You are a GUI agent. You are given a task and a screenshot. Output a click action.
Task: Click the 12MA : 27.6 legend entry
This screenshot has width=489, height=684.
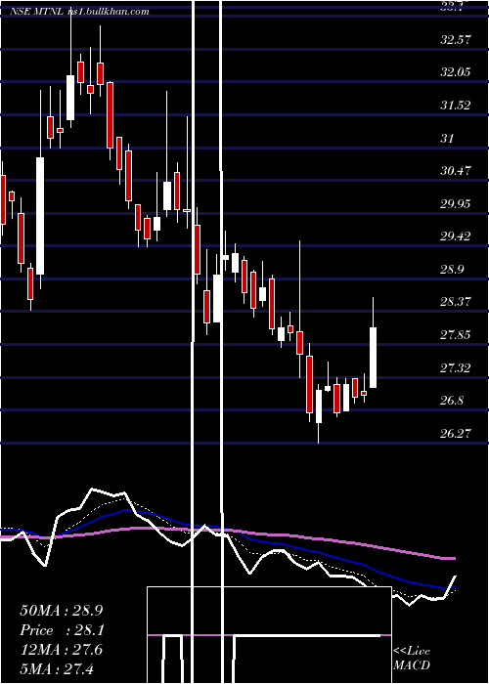pos(61,650)
